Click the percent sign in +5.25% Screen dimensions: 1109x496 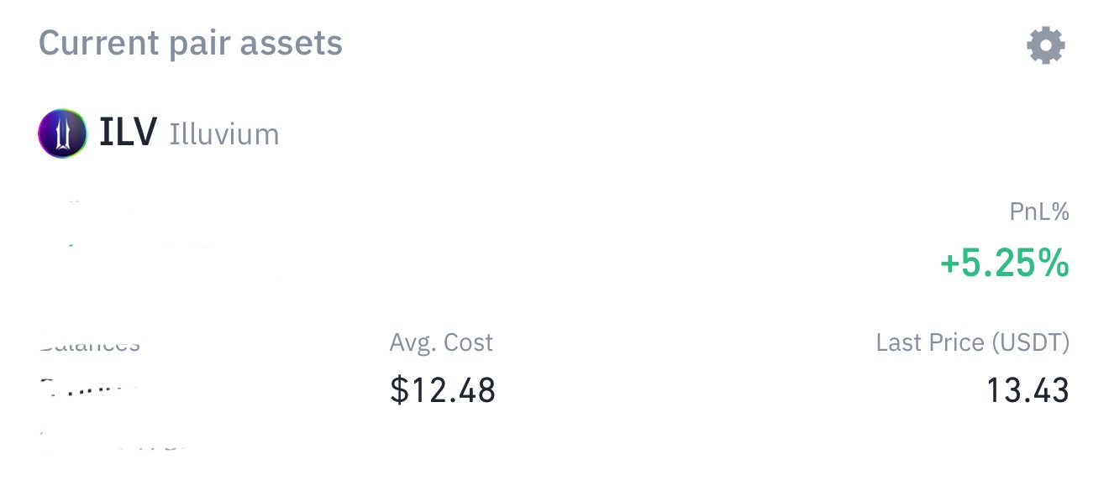[1052, 264]
